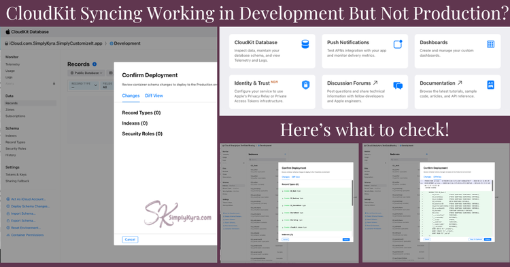Click the lock icon before the iCloud container name
510x267 pixels.
7,43
